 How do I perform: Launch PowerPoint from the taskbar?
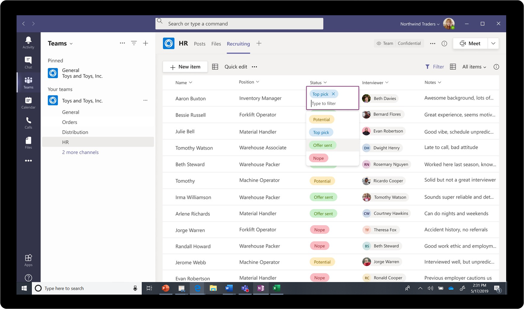(166, 288)
